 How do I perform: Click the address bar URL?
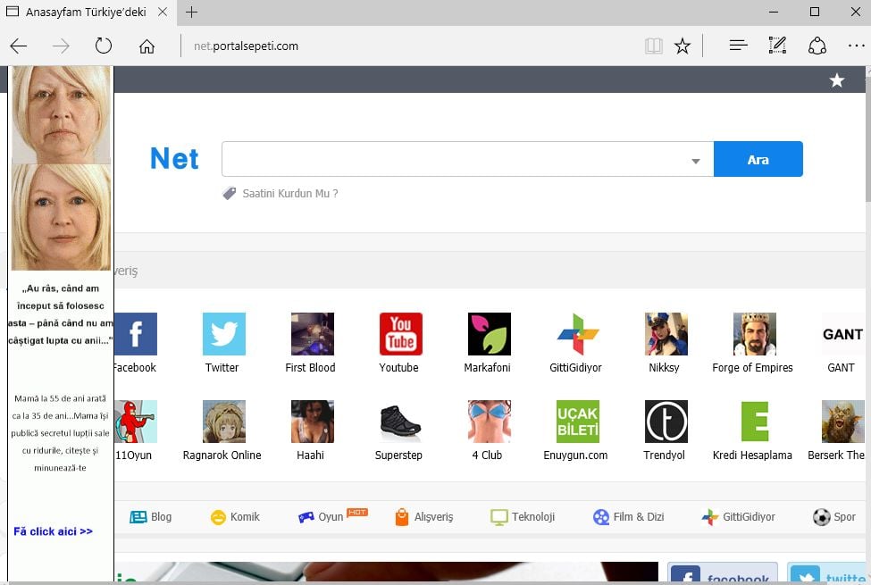pos(246,46)
